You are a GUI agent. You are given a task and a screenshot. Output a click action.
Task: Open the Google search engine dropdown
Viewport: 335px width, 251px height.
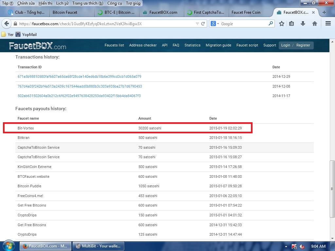click(x=215, y=24)
